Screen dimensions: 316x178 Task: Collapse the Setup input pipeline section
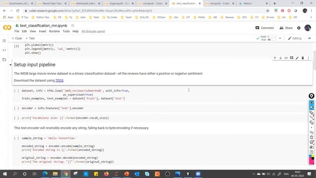coord(10,65)
